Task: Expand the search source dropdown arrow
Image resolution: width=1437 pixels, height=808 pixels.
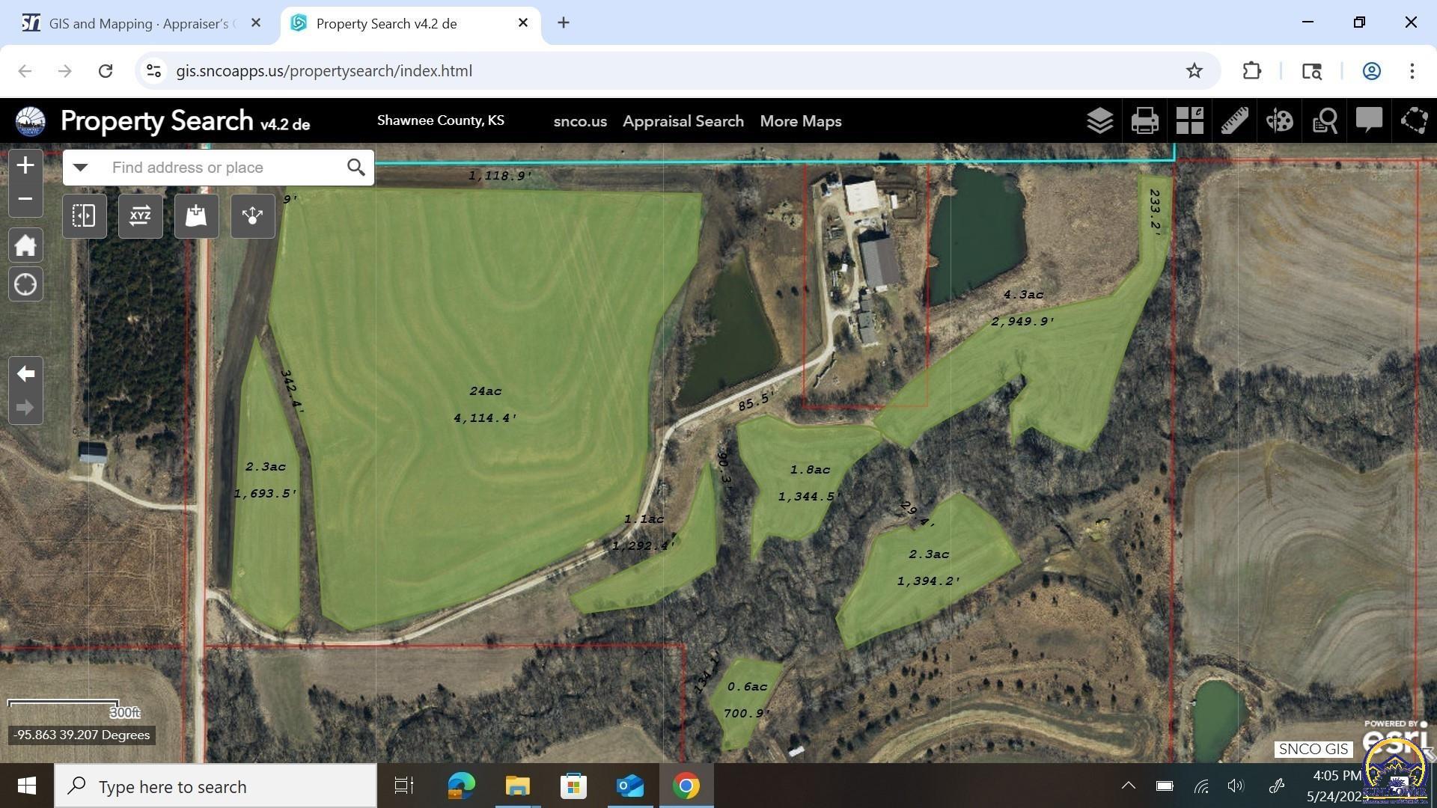Action: point(80,167)
